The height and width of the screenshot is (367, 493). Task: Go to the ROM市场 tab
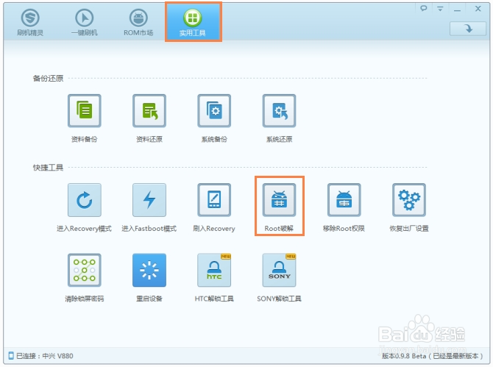[138, 22]
